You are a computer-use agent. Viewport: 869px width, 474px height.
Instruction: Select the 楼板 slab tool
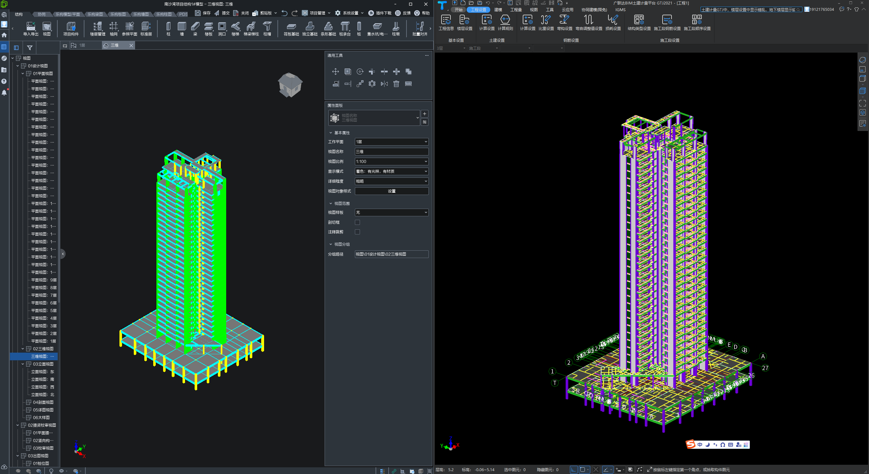208,29
